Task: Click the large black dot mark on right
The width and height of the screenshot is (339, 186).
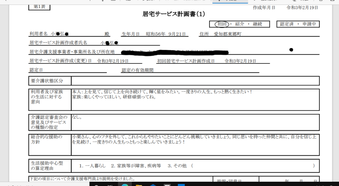Action: (291, 50)
